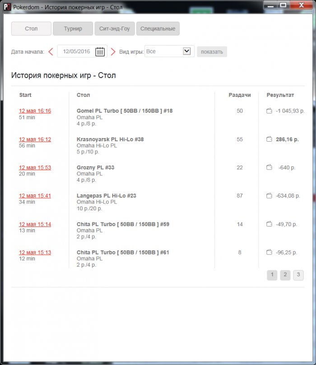Select table name Chita PL Turbo #61
Screen dimensions: 316x365
(123, 252)
